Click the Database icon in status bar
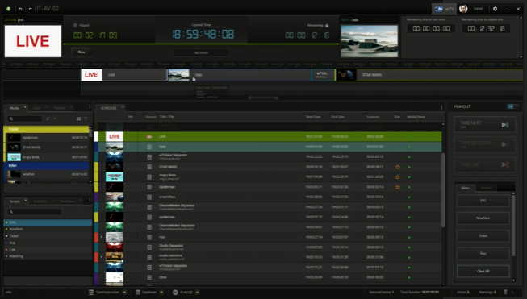 click(138, 293)
